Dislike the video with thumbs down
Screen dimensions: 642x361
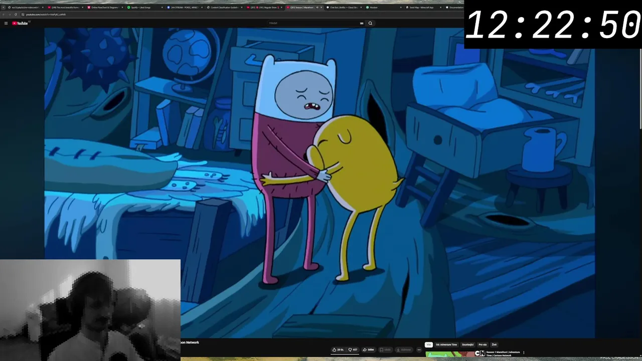coord(353,349)
